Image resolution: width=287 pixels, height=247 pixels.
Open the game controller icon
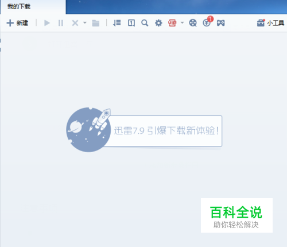click(x=220, y=23)
